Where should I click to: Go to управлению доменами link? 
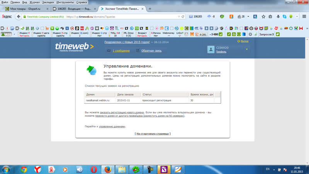tap(112, 126)
